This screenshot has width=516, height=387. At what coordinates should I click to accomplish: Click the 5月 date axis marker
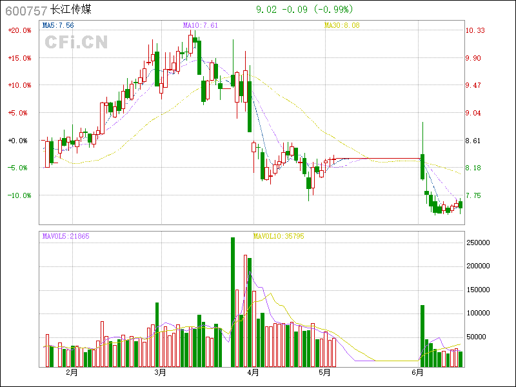(x=325, y=372)
